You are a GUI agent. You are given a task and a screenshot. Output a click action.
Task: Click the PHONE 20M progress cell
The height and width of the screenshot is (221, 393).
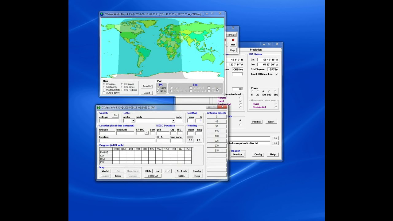click(145, 153)
